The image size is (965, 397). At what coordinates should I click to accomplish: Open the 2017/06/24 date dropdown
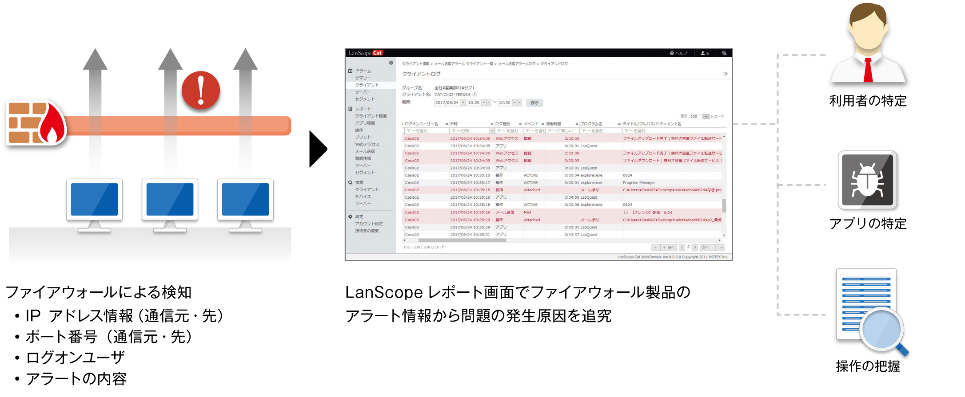463,102
